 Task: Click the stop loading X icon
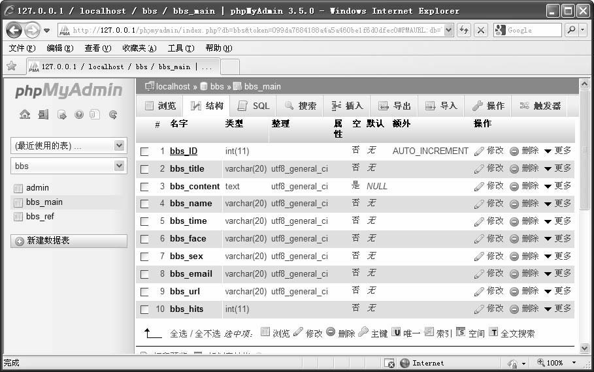click(481, 30)
